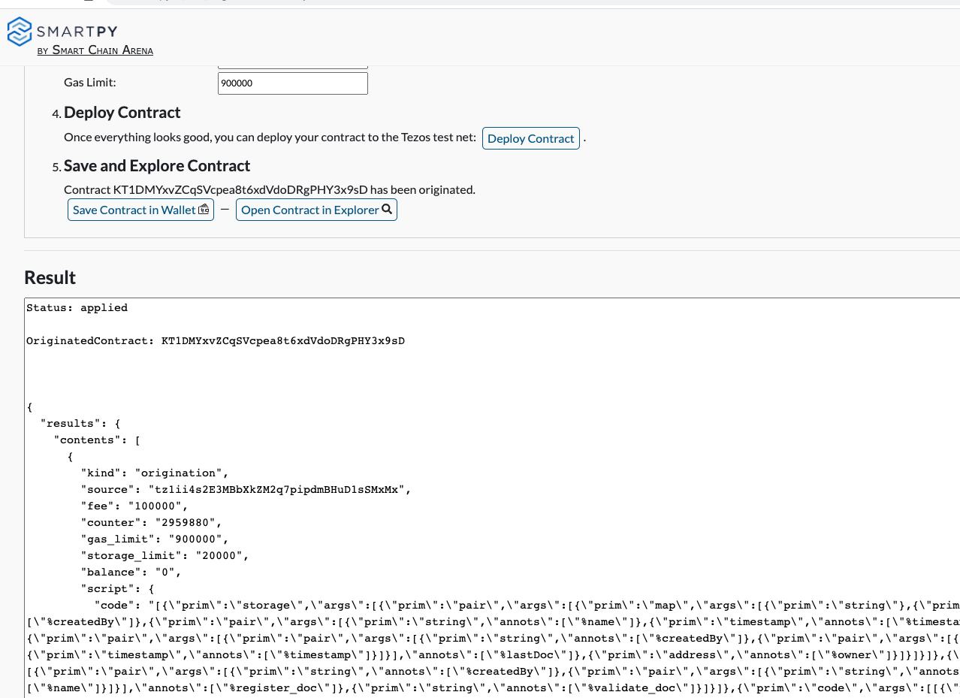Focus the Gas Limit input field
The height and width of the screenshot is (698, 960).
[293, 83]
